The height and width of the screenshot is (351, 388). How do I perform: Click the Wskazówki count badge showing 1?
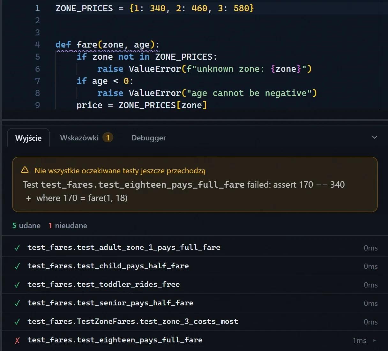108,138
